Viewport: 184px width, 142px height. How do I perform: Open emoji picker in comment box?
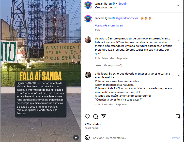[87, 137]
